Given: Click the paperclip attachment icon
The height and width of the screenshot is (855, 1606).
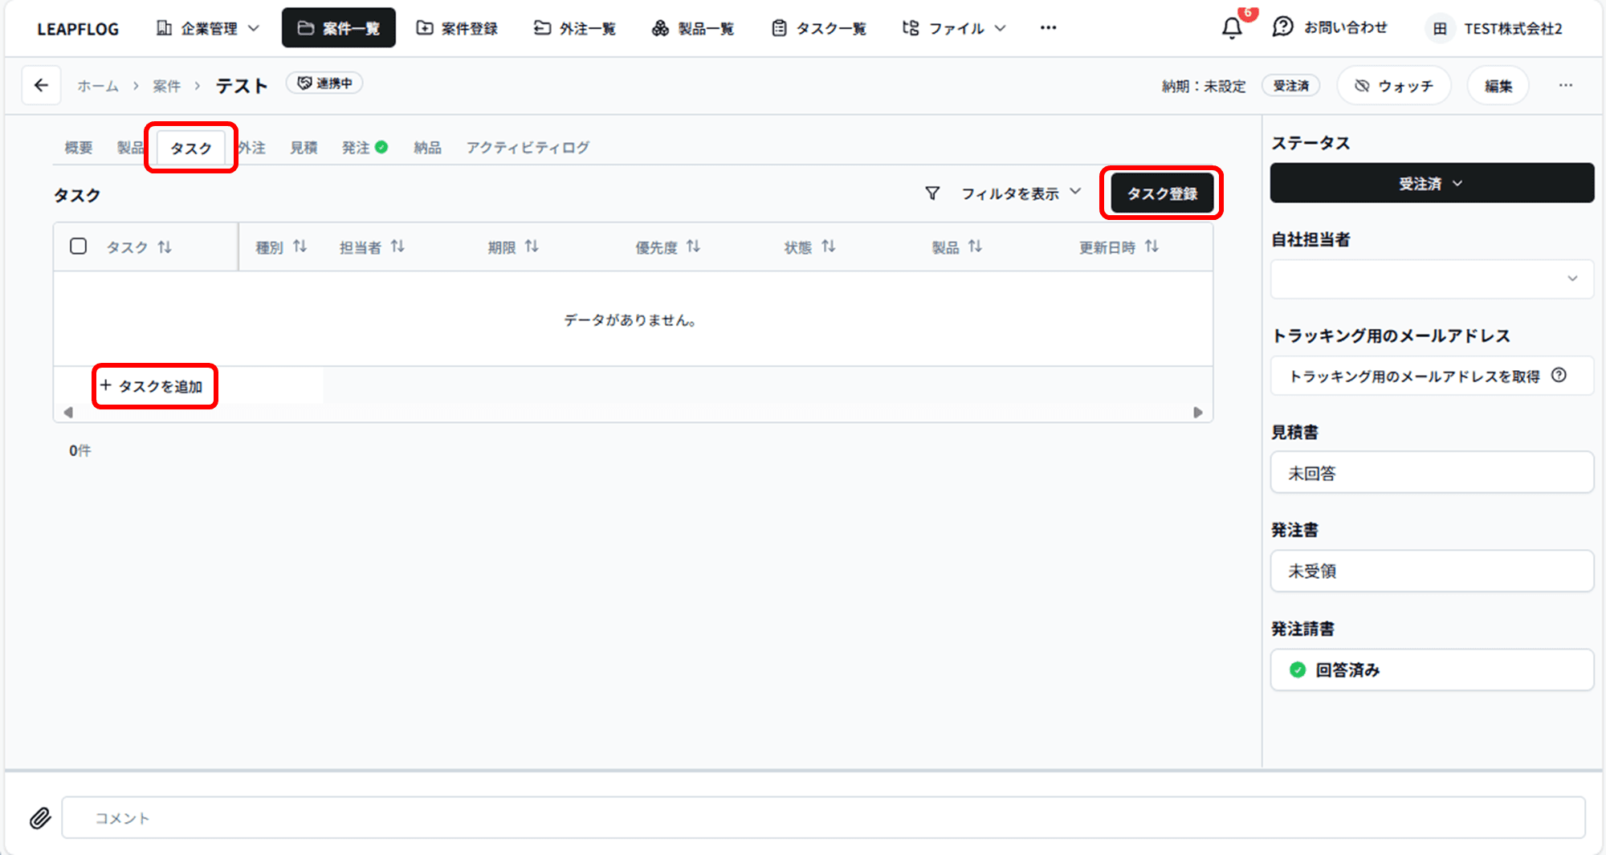Looking at the screenshot, I should [x=40, y=818].
